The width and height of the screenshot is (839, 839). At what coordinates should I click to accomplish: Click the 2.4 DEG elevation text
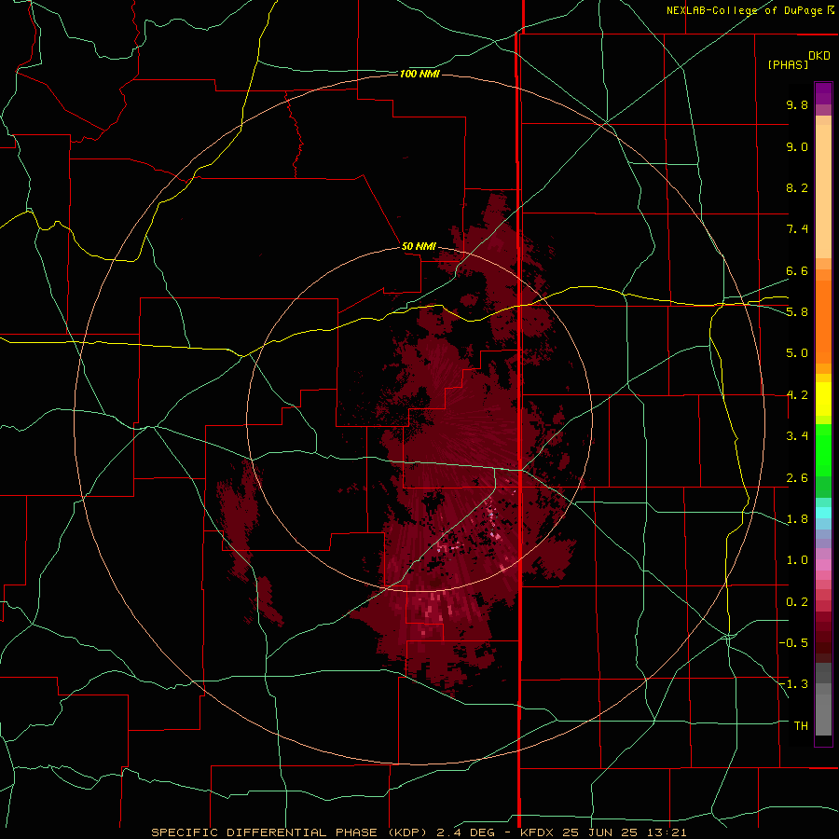click(468, 832)
